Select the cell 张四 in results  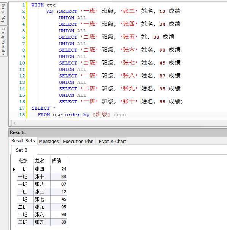click(42, 169)
